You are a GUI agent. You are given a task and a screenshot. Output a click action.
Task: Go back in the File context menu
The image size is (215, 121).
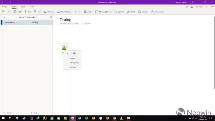click(x=67, y=53)
